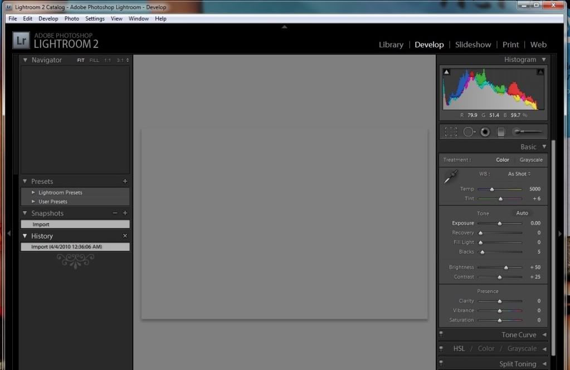Switch HSL panel to Color view

(x=486, y=349)
